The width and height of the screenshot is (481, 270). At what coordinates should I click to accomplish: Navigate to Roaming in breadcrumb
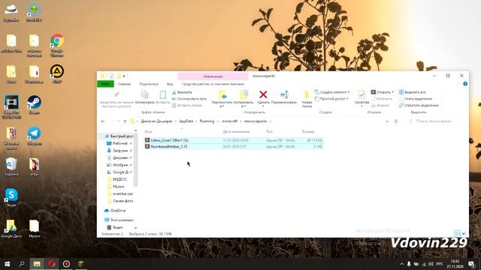[207, 121]
